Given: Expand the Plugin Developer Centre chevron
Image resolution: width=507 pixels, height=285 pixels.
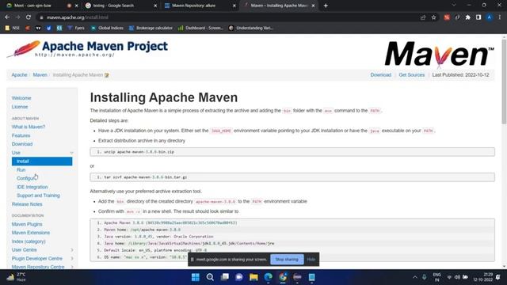Looking at the screenshot, I should 72,259.
